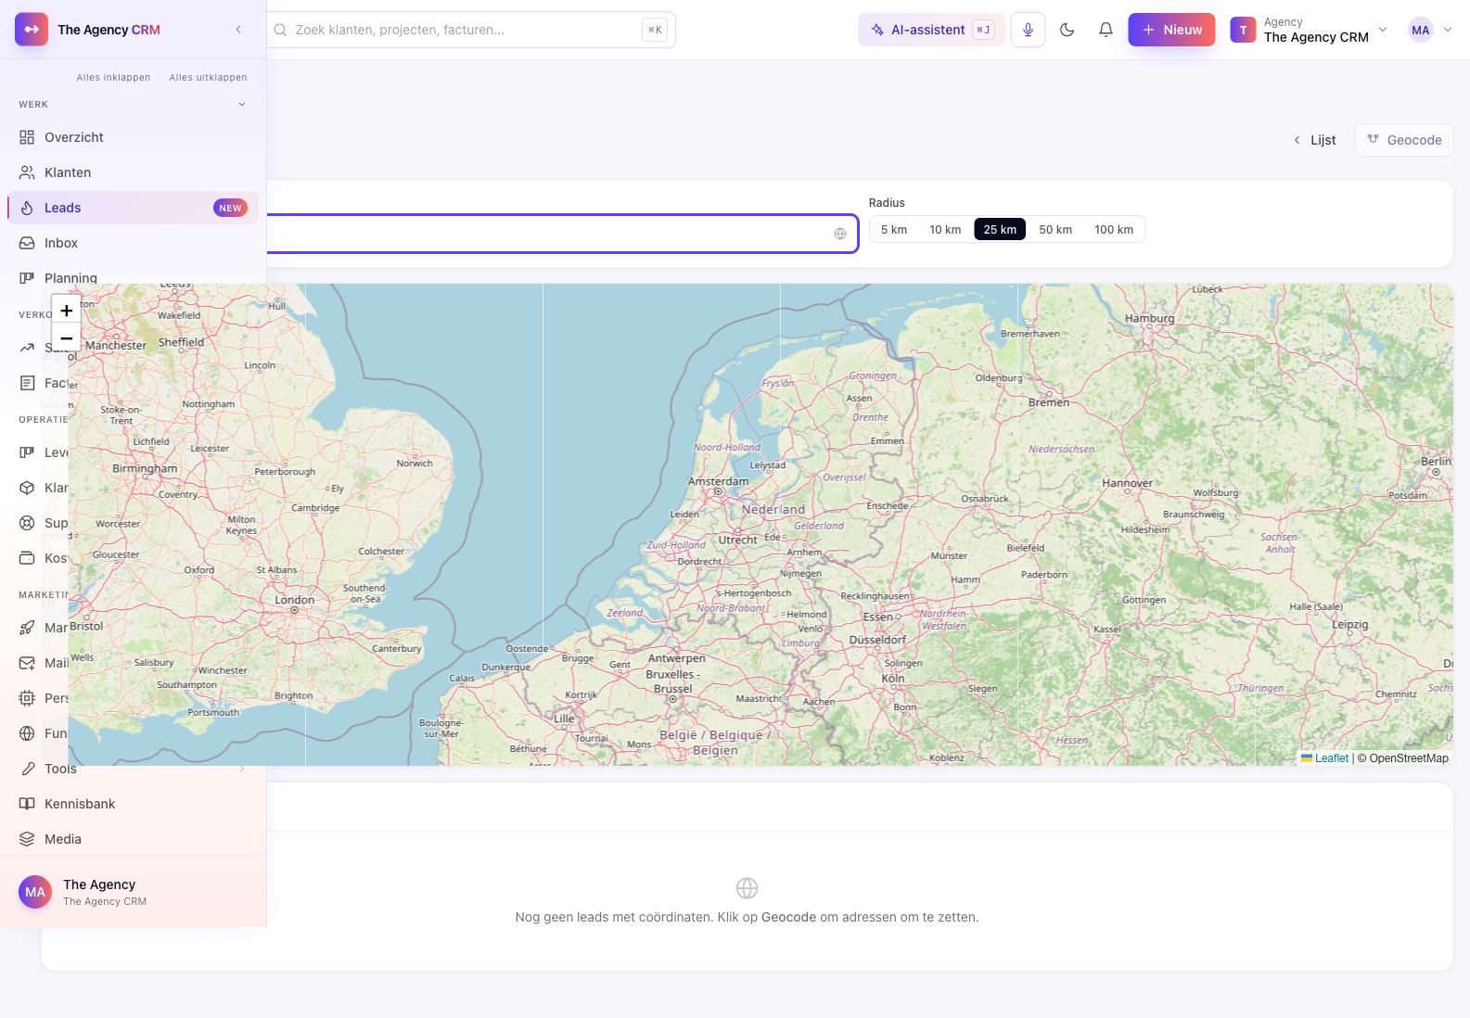Image resolution: width=1470 pixels, height=1018 pixels.
Task: Open notifications bell icon
Action: click(x=1106, y=30)
